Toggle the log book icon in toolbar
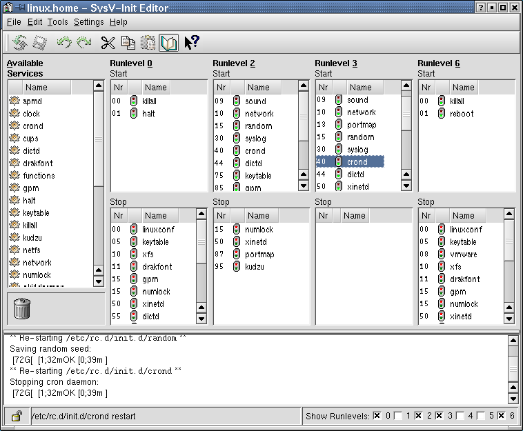The width and height of the screenshot is (523, 431). [168, 43]
